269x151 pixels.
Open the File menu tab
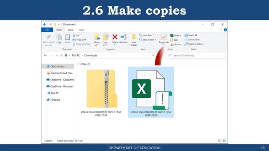coord(47,30)
